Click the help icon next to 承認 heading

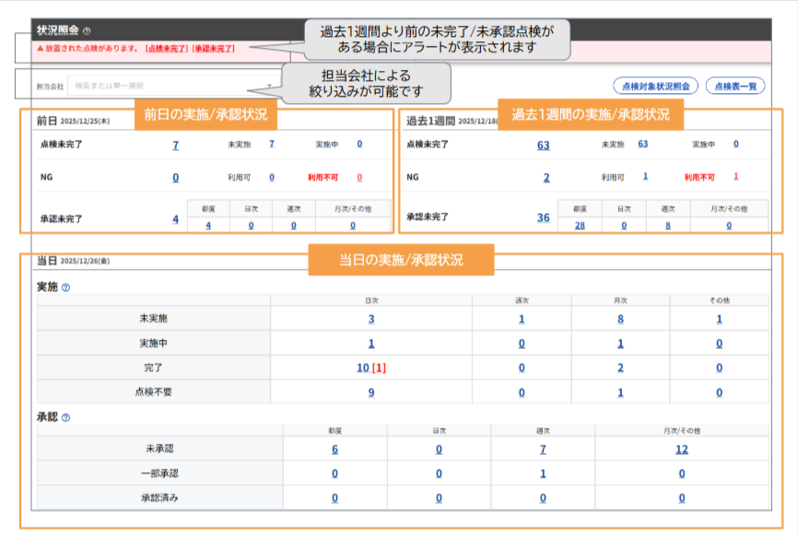coord(65,417)
